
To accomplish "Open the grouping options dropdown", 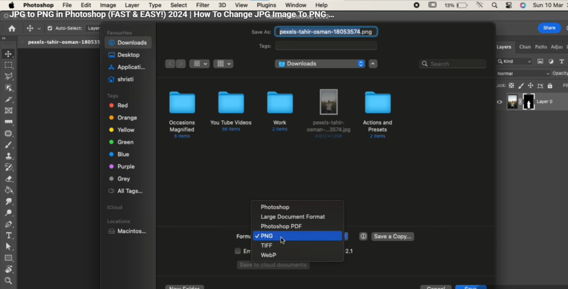I will point(223,64).
